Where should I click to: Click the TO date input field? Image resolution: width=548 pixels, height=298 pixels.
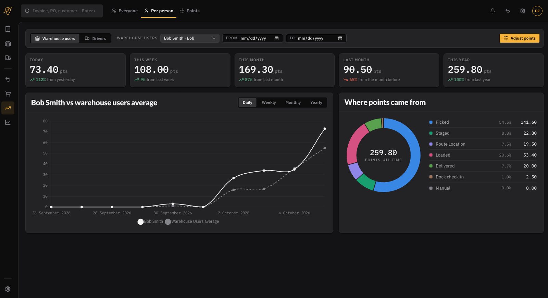[316, 38]
